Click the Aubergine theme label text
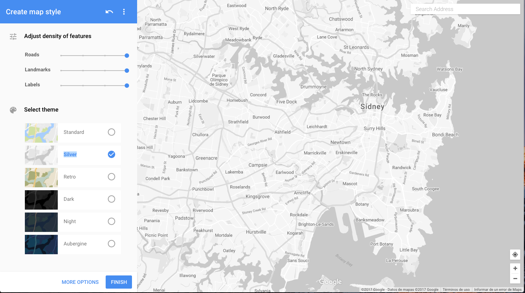This screenshot has height=293, width=525. click(x=75, y=244)
